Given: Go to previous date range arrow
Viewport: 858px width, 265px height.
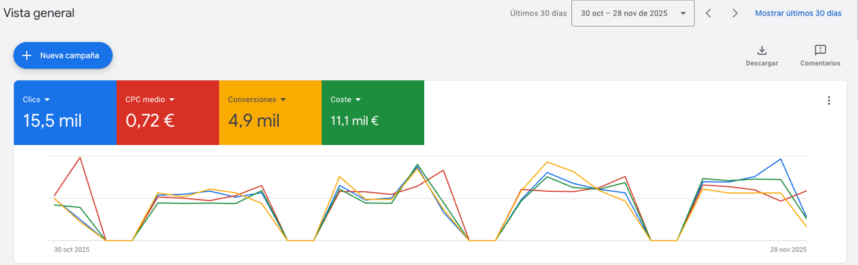Looking at the screenshot, I should tap(708, 13).
